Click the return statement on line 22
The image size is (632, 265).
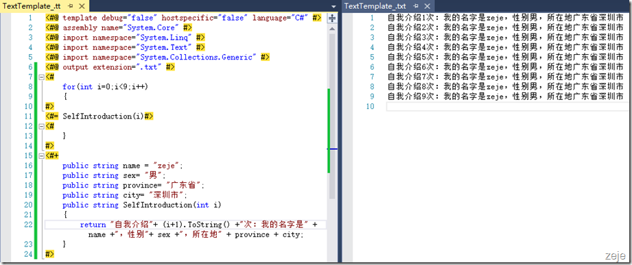(x=199, y=225)
